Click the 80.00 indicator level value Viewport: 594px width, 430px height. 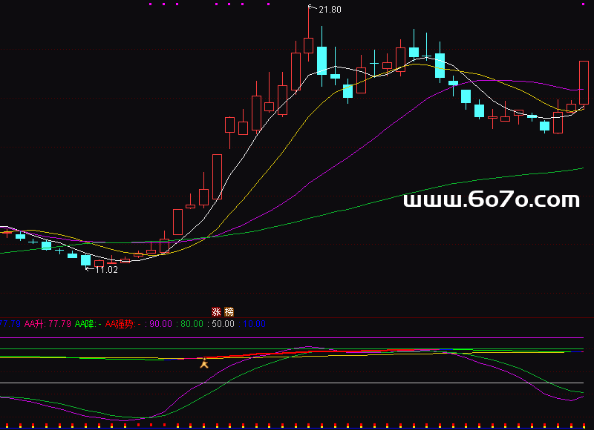192,324
